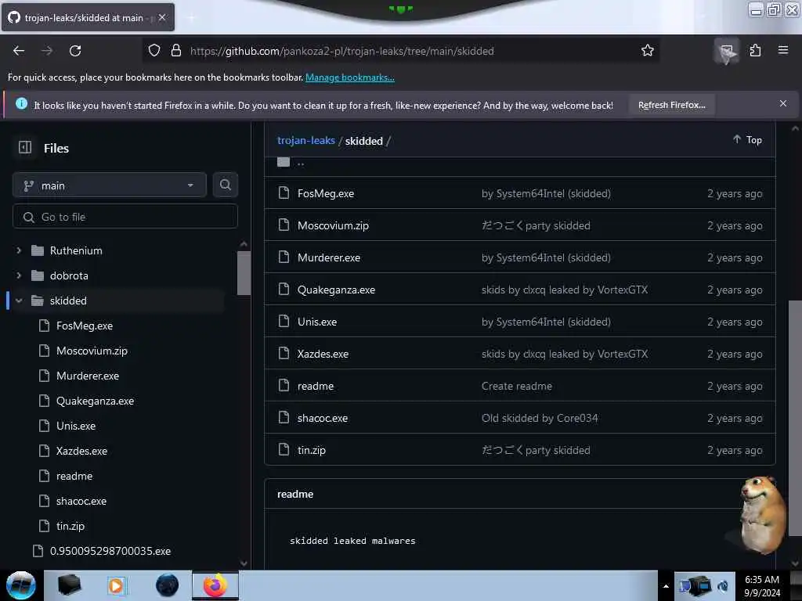802x601 pixels.
Task: Select the trojan-leaks/skidded browser tab
Action: (88, 17)
